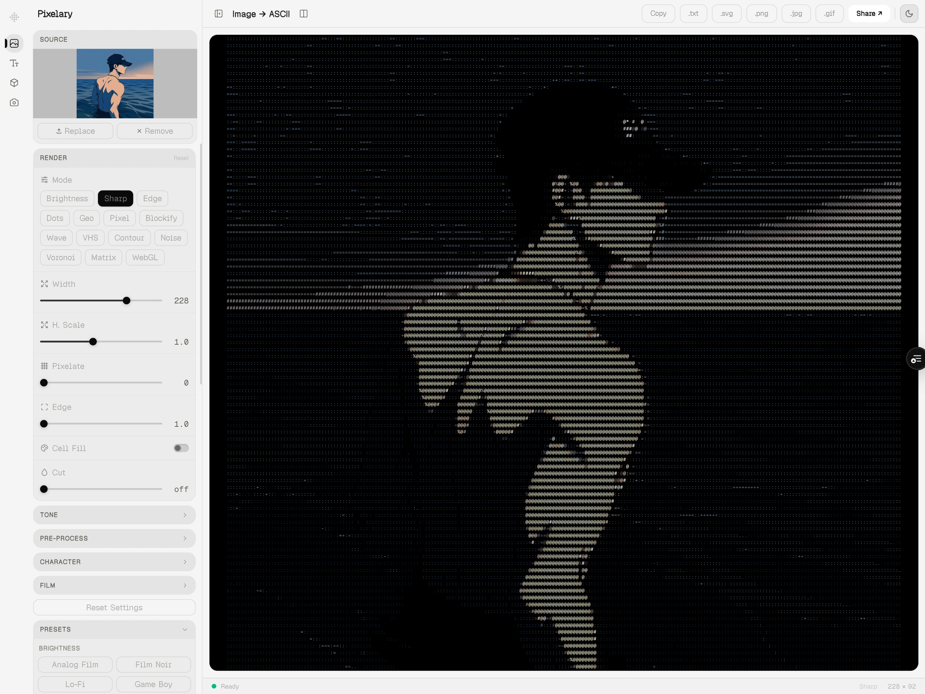This screenshot has height=694, width=925.
Task: Collapse the left sidebar panel icon
Action: [219, 14]
